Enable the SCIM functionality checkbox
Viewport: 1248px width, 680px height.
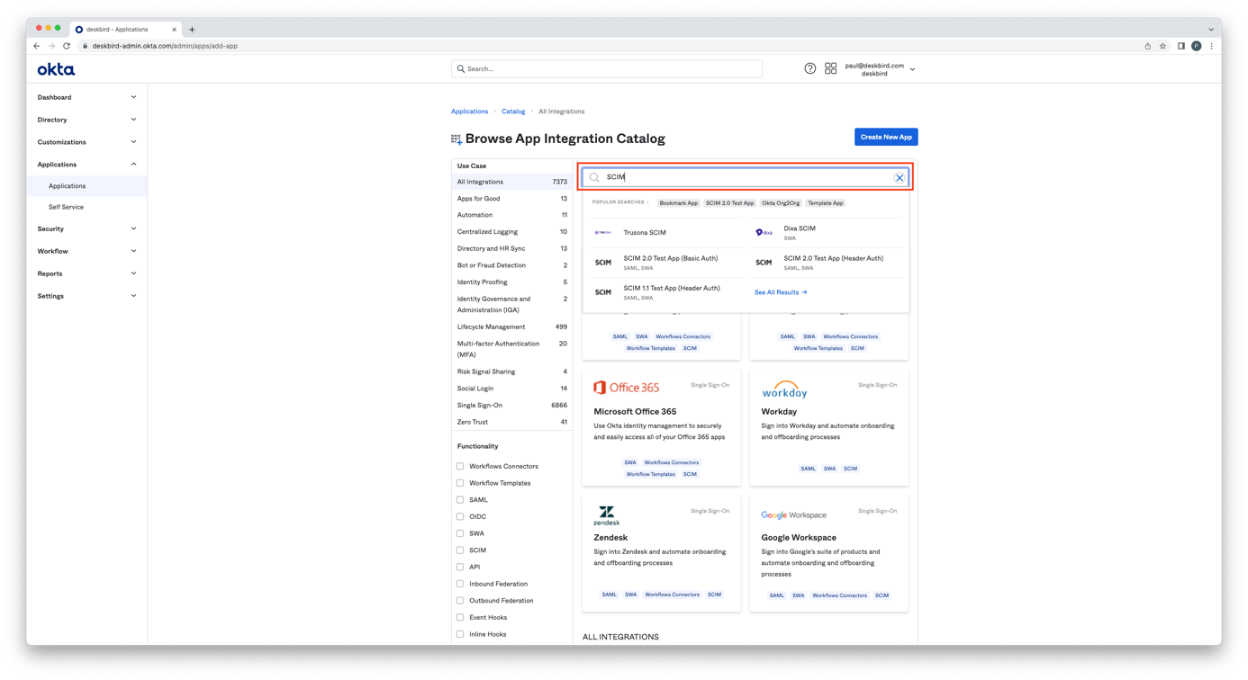pyautogui.click(x=460, y=550)
